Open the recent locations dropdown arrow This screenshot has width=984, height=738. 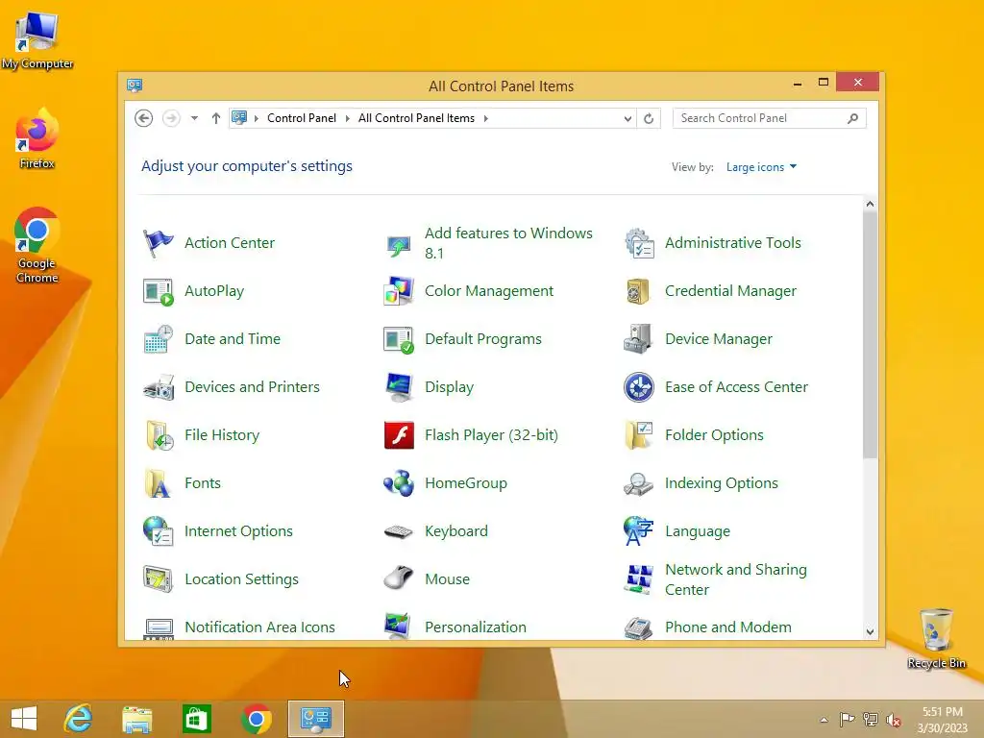(x=194, y=118)
